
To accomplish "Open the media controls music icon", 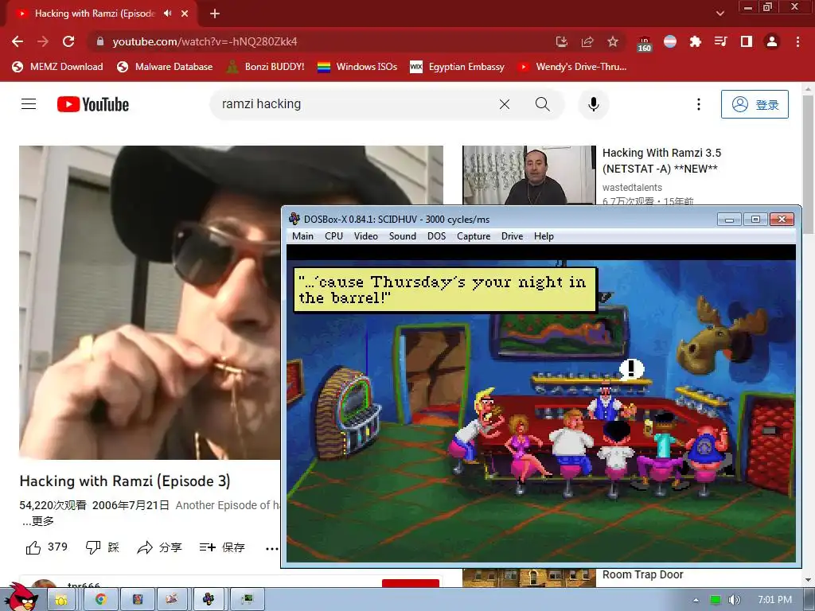I will [721, 41].
